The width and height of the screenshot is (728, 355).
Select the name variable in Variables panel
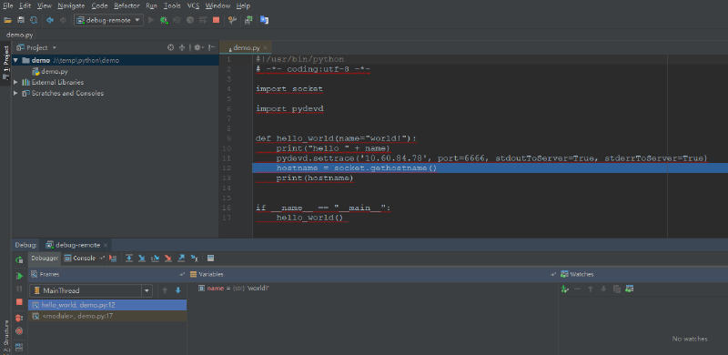[233, 288]
